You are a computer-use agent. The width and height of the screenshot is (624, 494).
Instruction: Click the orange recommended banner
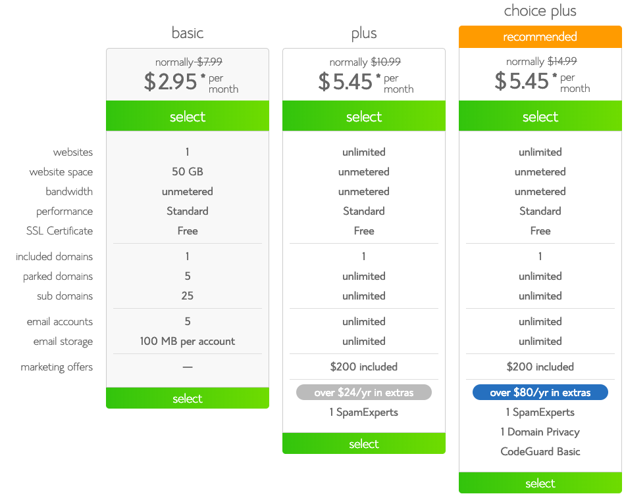pos(540,36)
